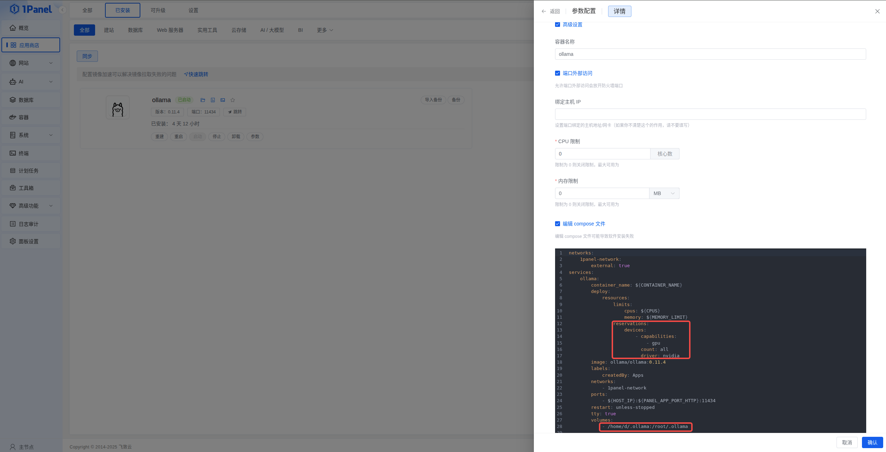Collapse the sidebar with the arrow icon
The width and height of the screenshot is (886, 452).
point(63,10)
